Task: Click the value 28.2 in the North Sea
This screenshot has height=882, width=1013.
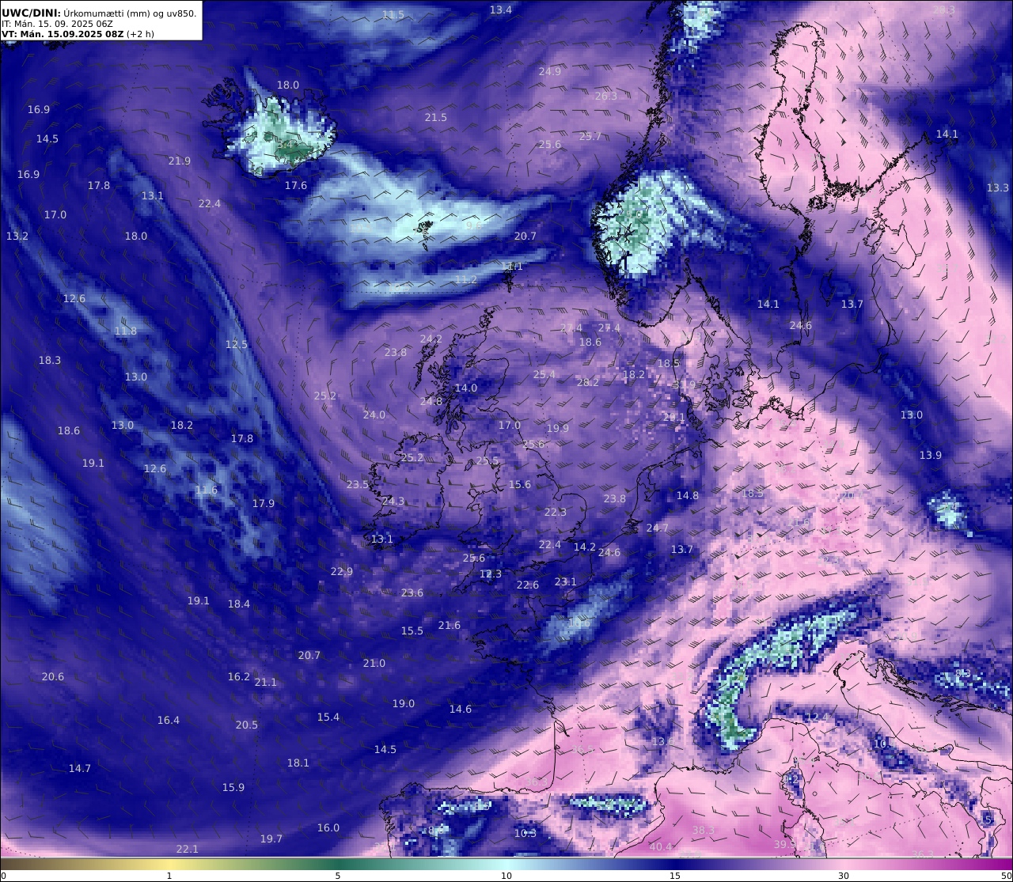Action: click(x=588, y=382)
